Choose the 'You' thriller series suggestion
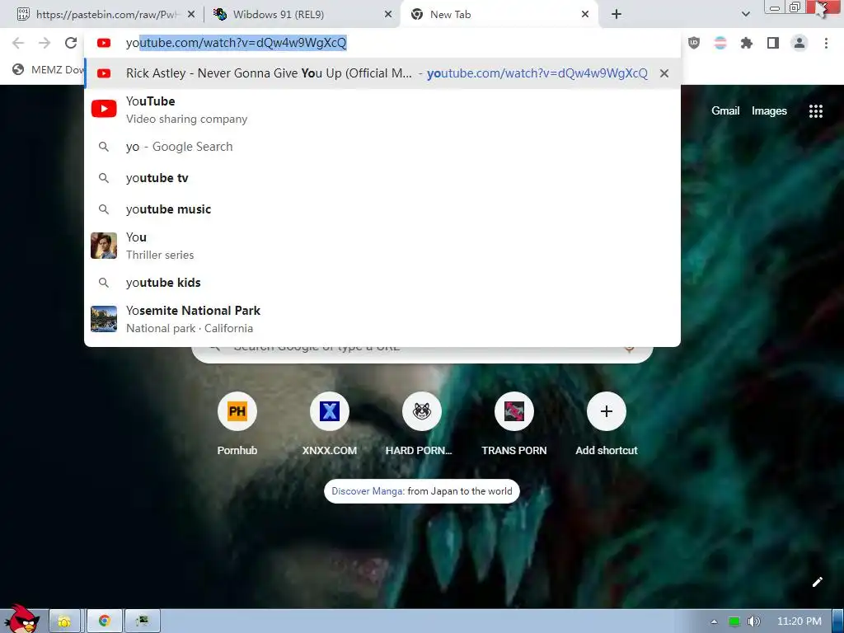Viewport: 844px width, 633px height. pos(382,246)
